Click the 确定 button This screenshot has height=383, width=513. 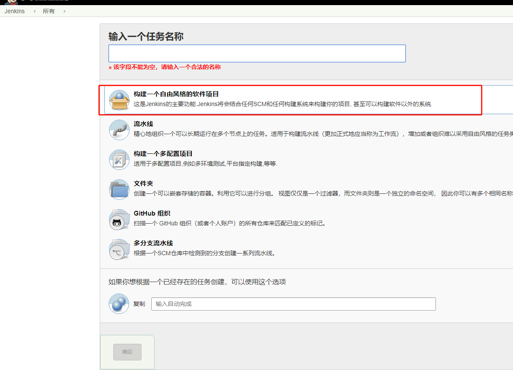[x=127, y=352]
